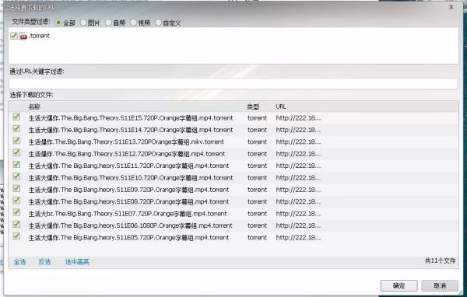The height and width of the screenshot is (297, 467).
Task: Select file name S11E05.720P.Orange字幕组.mp4.torrent
Action: (128, 237)
